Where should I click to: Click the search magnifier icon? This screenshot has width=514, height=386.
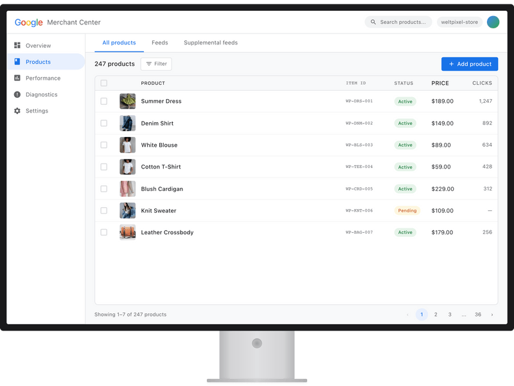[373, 22]
